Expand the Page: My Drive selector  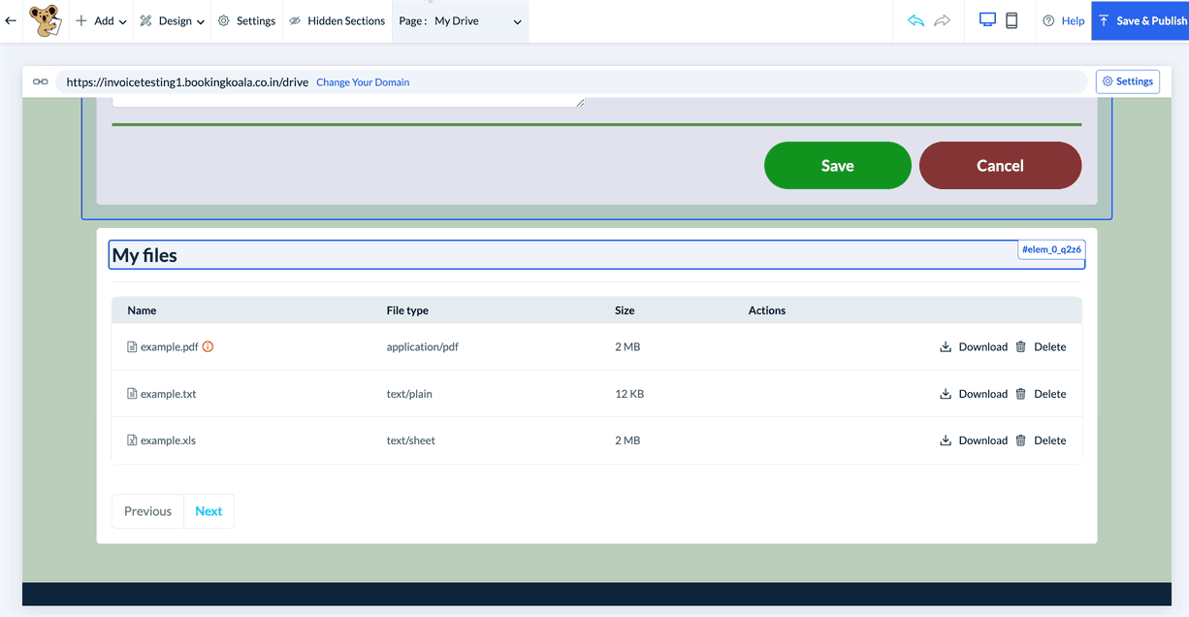coord(460,20)
